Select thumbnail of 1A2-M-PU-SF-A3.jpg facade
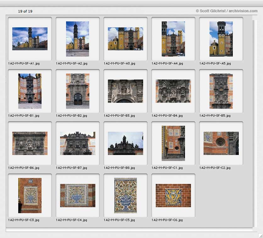Screen dimensions: 263x238 tap(126, 39)
